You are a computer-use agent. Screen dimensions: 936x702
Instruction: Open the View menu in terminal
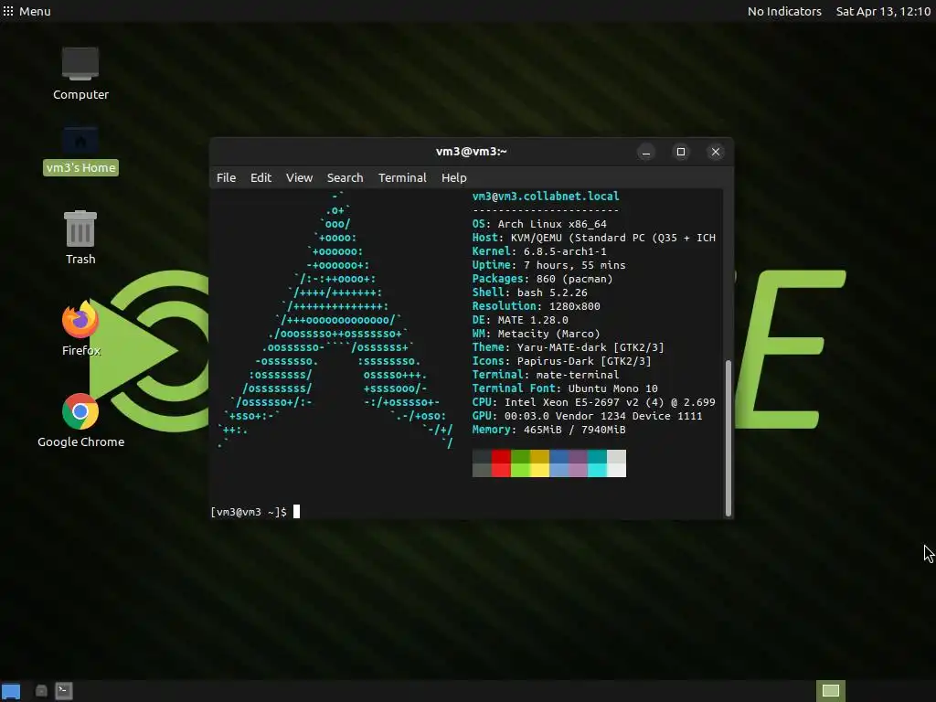(x=299, y=178)
